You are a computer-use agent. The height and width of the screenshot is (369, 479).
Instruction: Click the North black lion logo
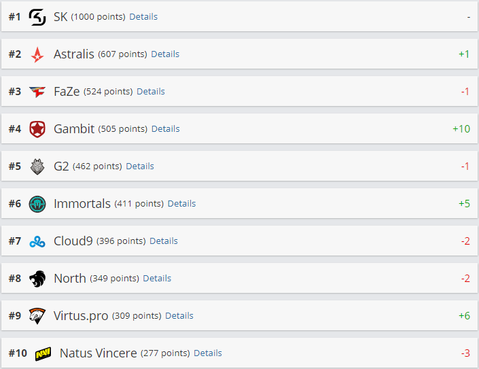(x=37, y=279)
